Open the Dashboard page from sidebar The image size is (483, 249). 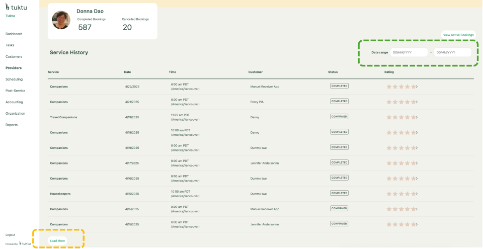(x=14, y=34)
